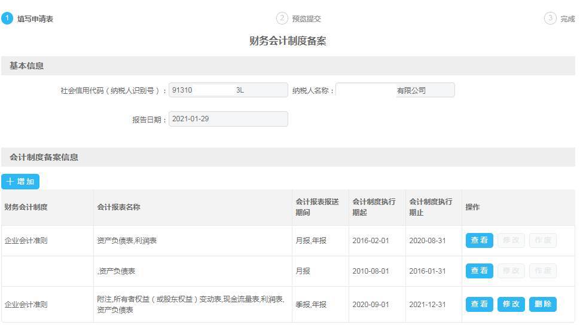View the 2010-08-01 record with 查看
The image size is (586, 325).
coord(480,271)
